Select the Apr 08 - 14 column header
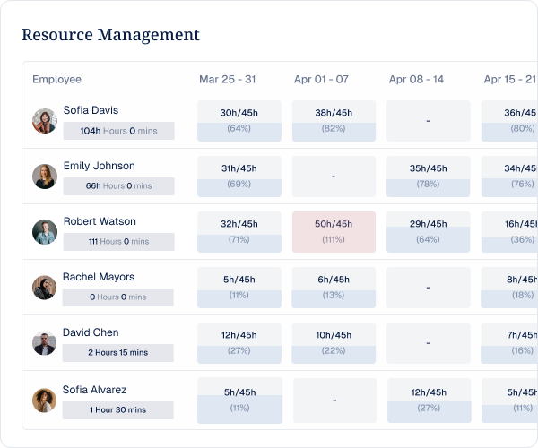 click(416, 79)
